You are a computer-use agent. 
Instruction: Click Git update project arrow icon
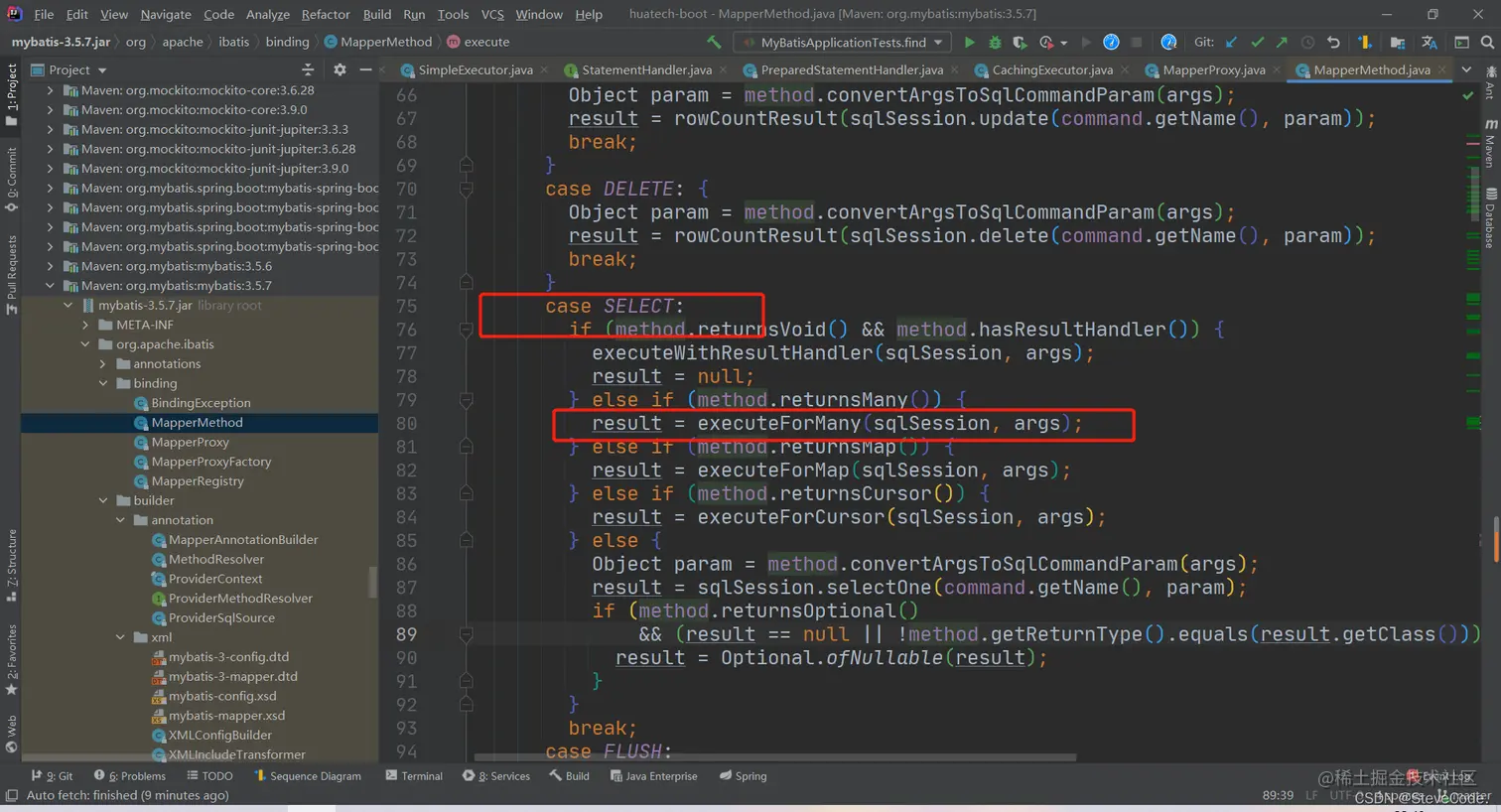coord(1232,42)
